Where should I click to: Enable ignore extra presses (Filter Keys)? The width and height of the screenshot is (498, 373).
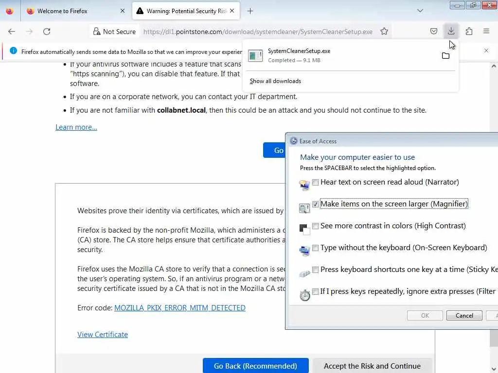(x=315, y=292)
